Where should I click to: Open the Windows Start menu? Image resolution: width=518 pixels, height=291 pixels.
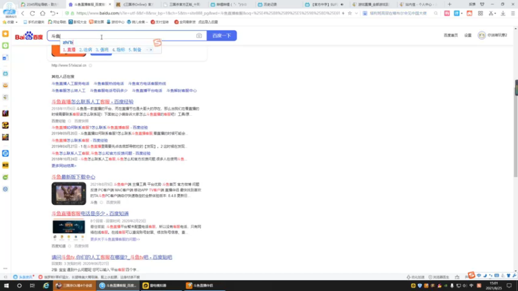click(6, 285)
